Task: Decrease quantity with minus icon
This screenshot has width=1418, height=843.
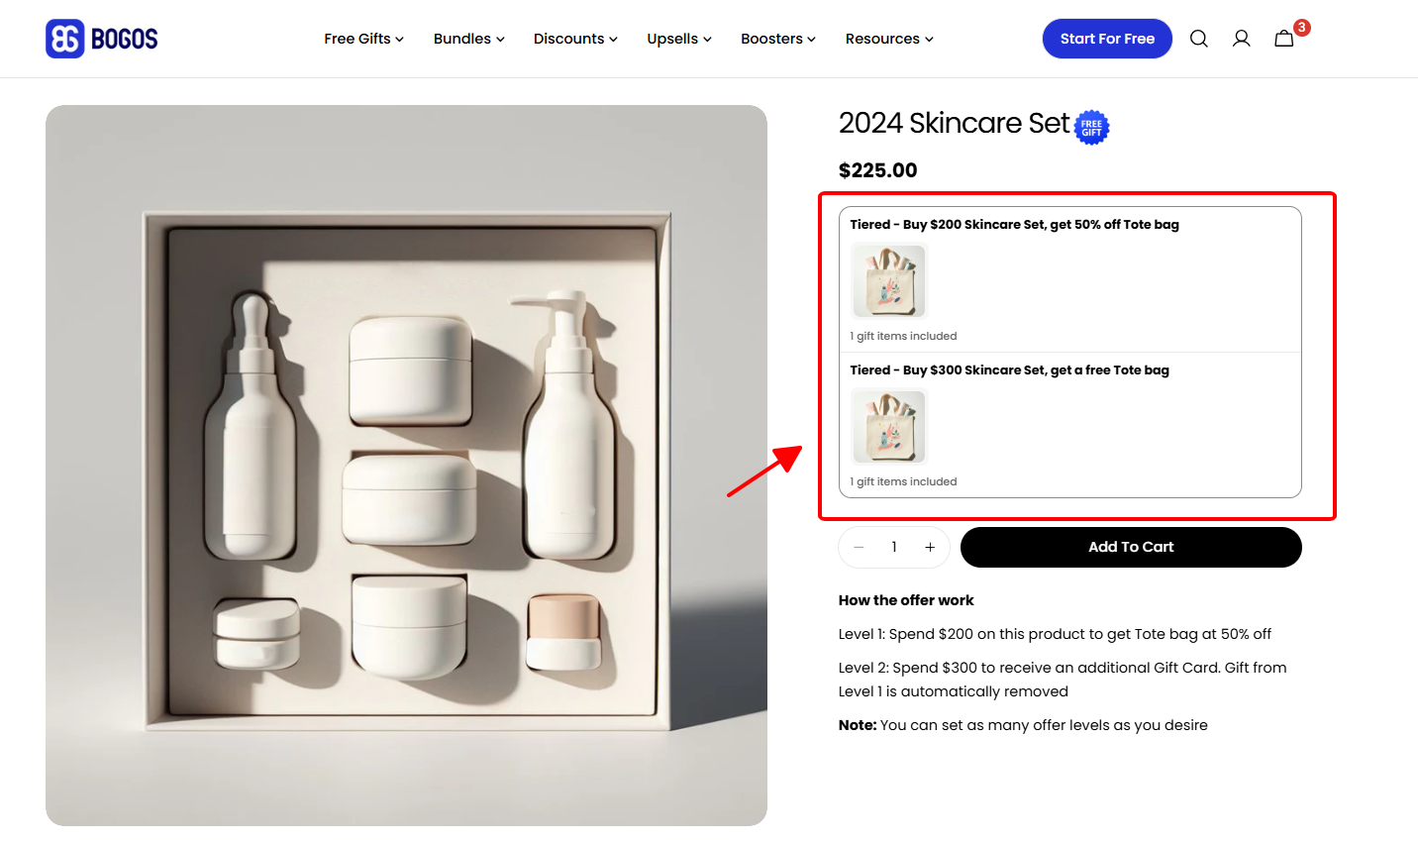Action: [859, 547]
